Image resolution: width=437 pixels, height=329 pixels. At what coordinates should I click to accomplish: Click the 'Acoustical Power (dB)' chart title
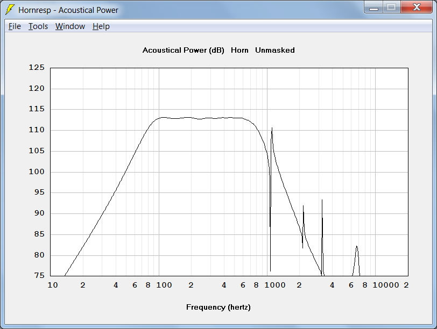183,51
